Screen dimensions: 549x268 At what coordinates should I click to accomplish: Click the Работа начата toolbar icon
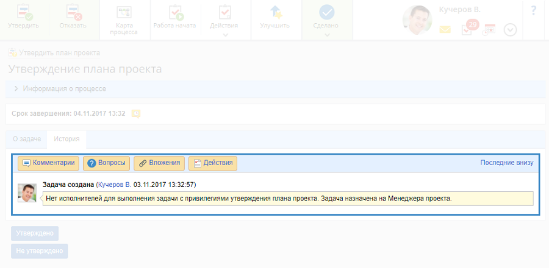pos(177,13)
